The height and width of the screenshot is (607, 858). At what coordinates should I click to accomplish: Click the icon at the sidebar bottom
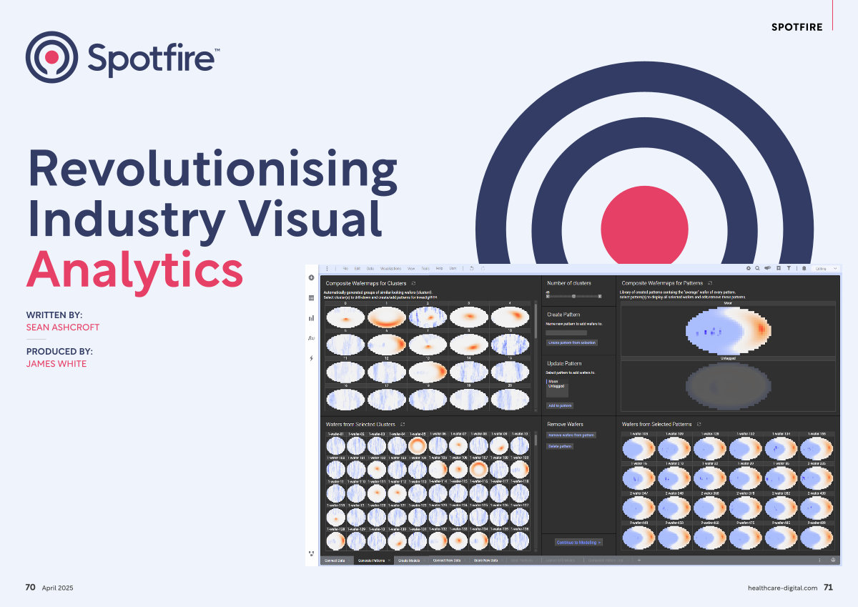311,553
